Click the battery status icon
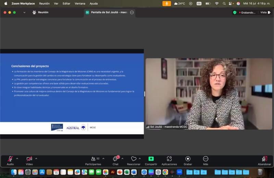The height and width of the screenshot is (178, 274). (x=208, y=3)
